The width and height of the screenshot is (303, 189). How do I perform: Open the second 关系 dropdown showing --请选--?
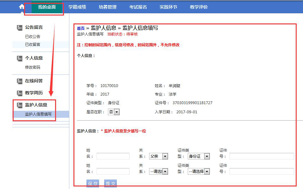[x=158, y=171]
